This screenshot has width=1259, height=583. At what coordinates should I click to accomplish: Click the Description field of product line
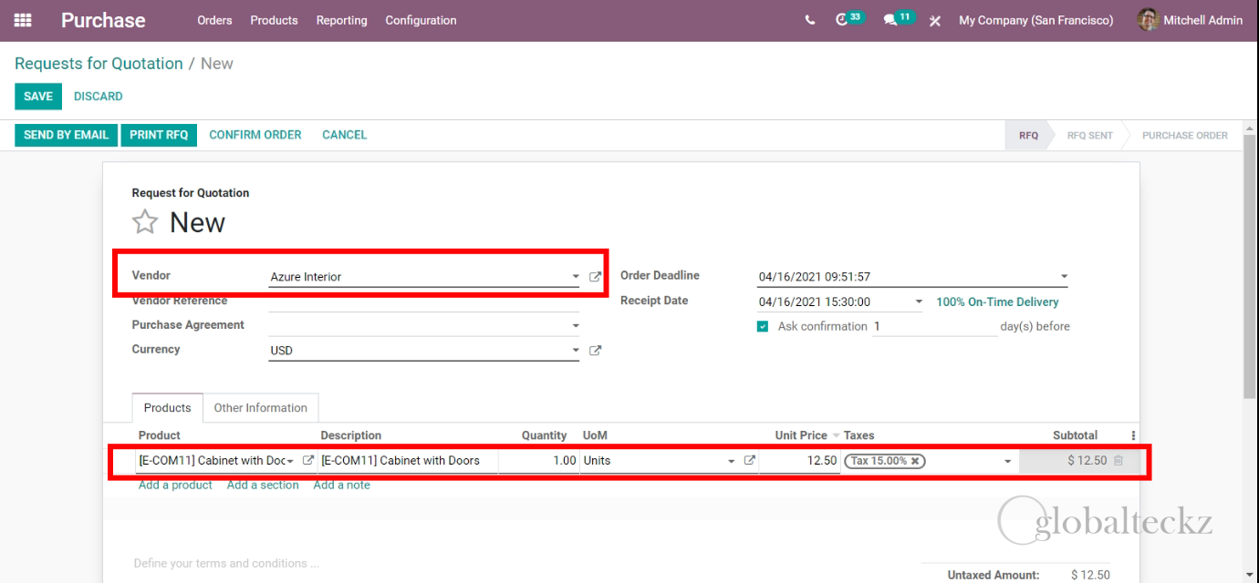[408, 461]
